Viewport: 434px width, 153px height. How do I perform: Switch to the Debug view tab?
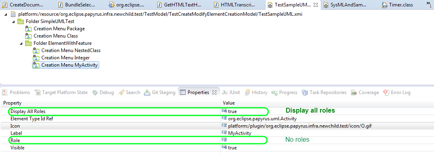tap(103, 92)
